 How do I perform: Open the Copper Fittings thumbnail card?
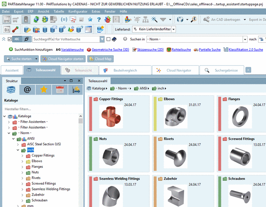coord(118,114)
